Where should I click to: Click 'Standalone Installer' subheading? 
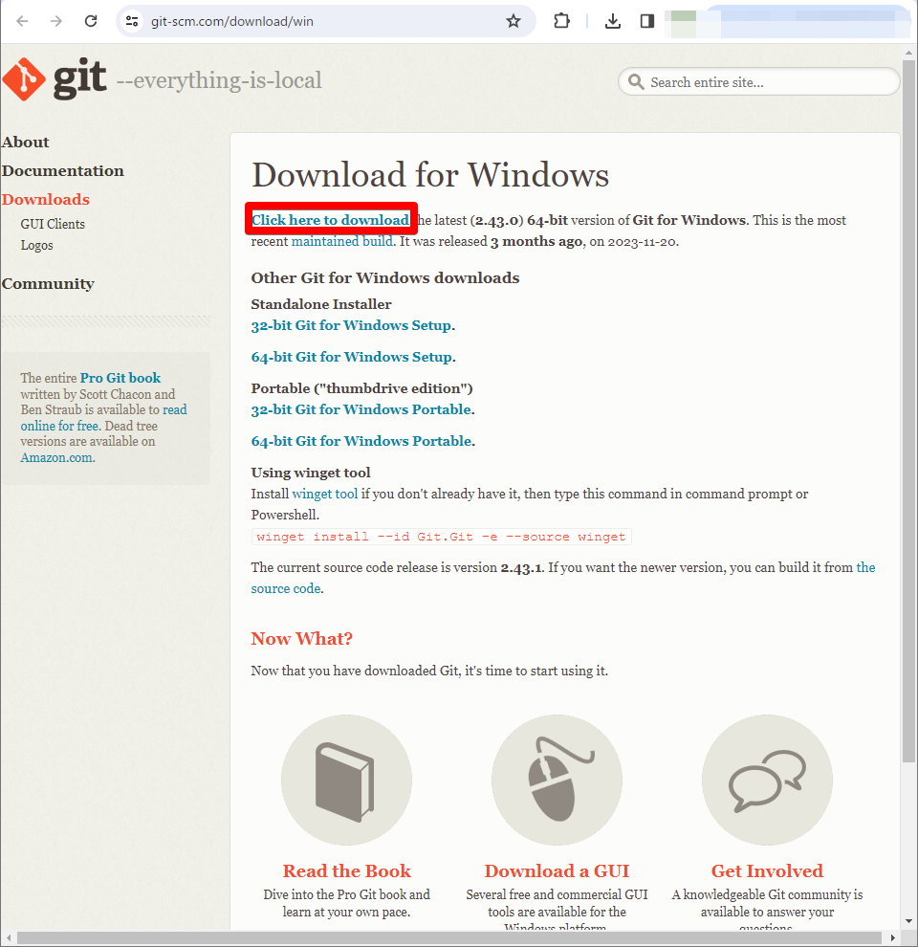[x=321, y=304]
